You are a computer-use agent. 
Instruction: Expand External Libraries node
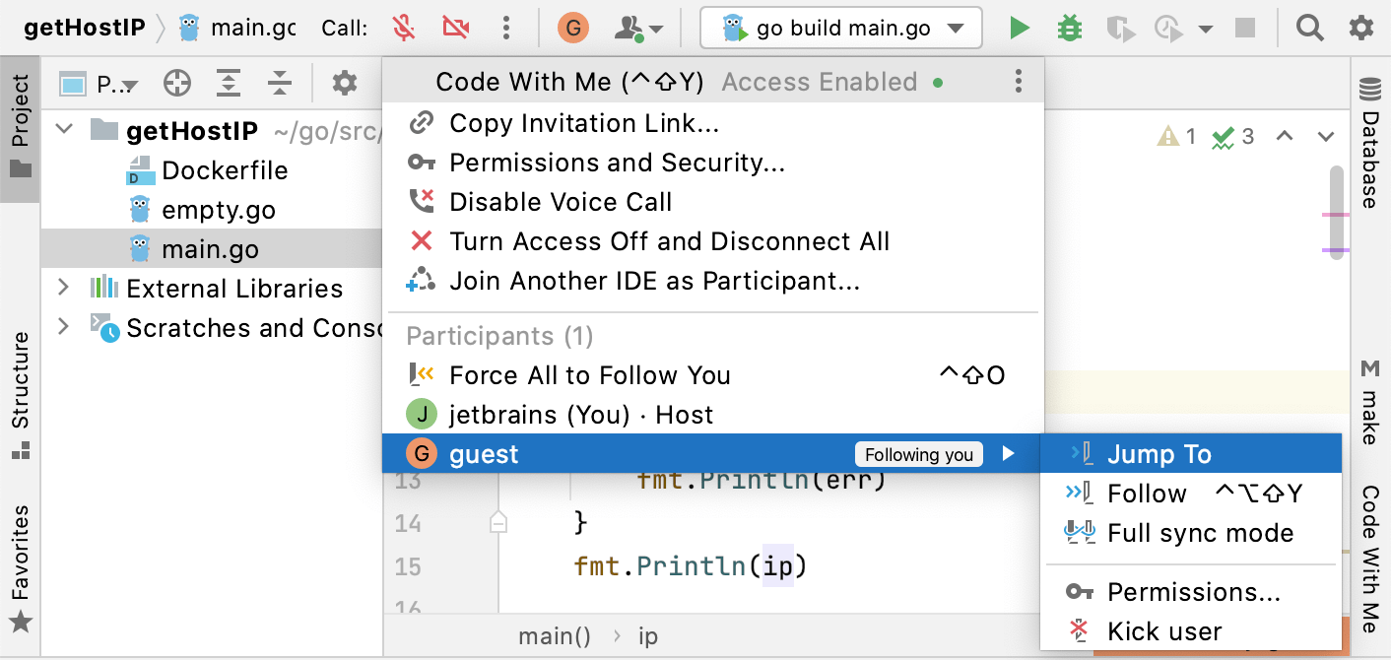pos(64,288)
